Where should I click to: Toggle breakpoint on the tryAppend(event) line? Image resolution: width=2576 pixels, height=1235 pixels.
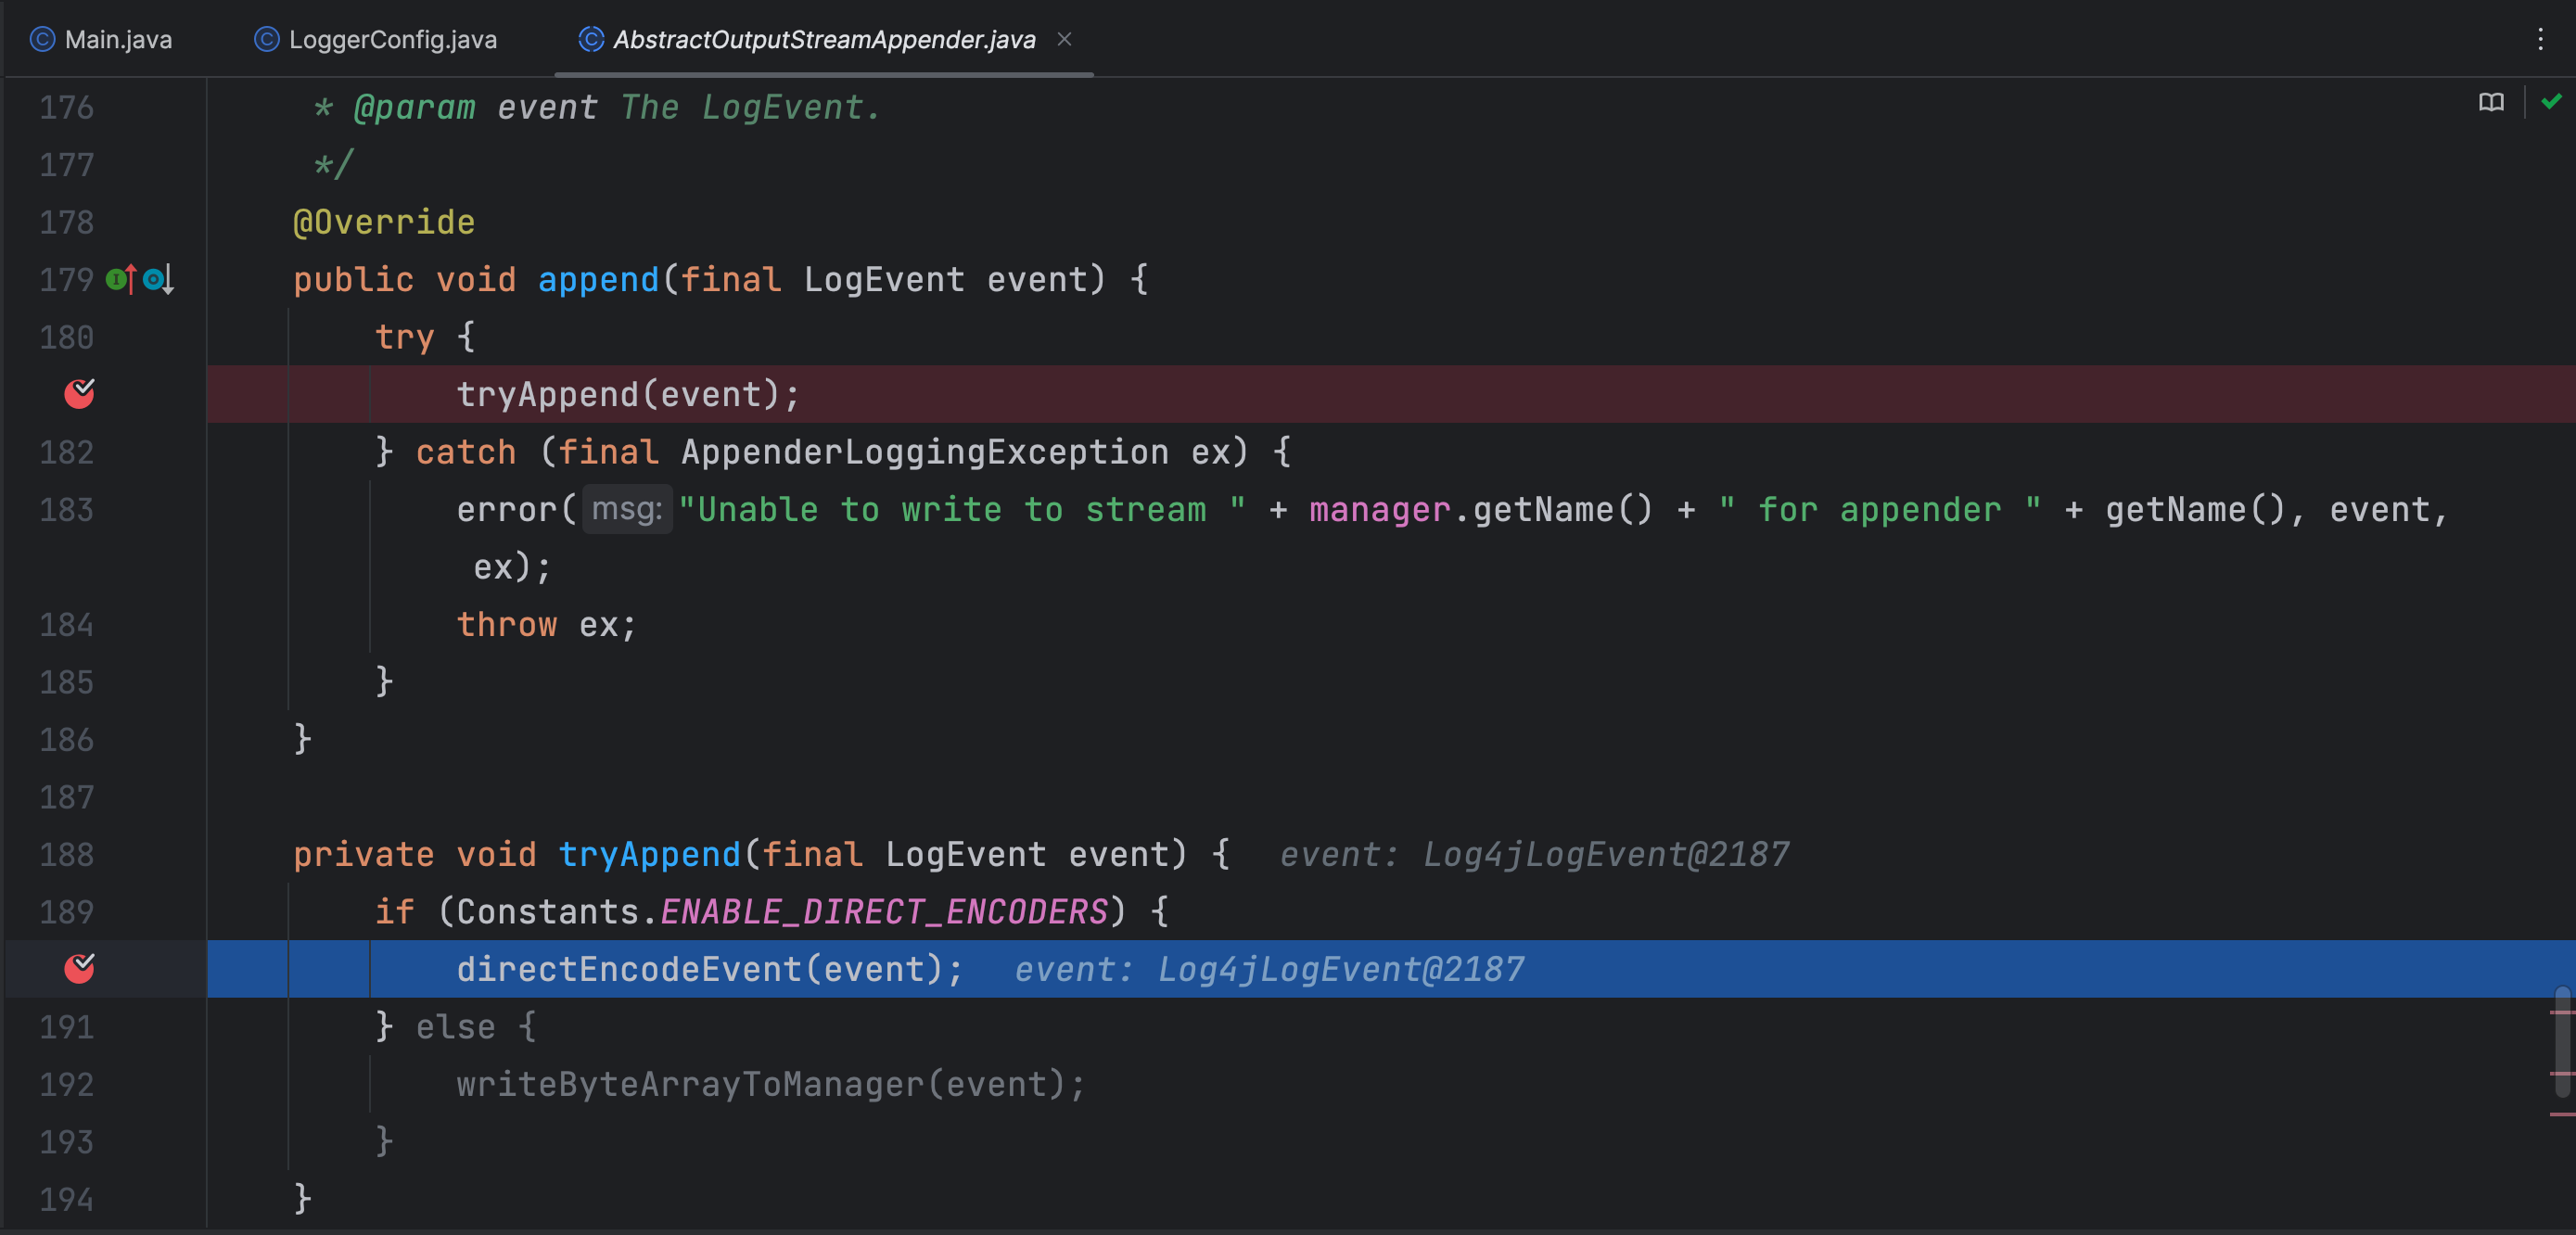[x=80, y=393]
